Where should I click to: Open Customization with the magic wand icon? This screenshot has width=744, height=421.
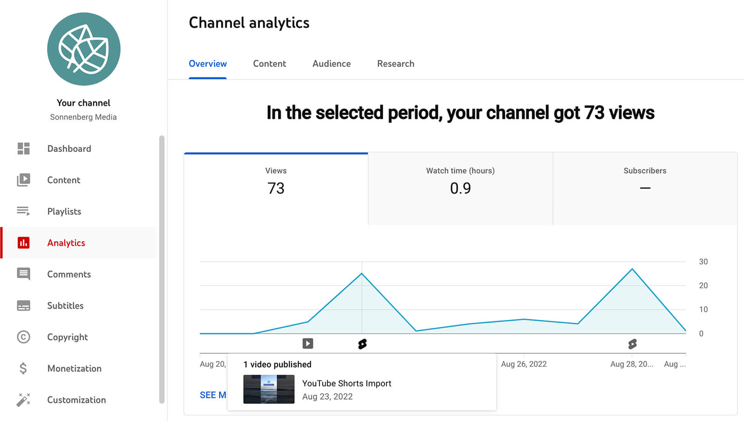pos(23,400)
